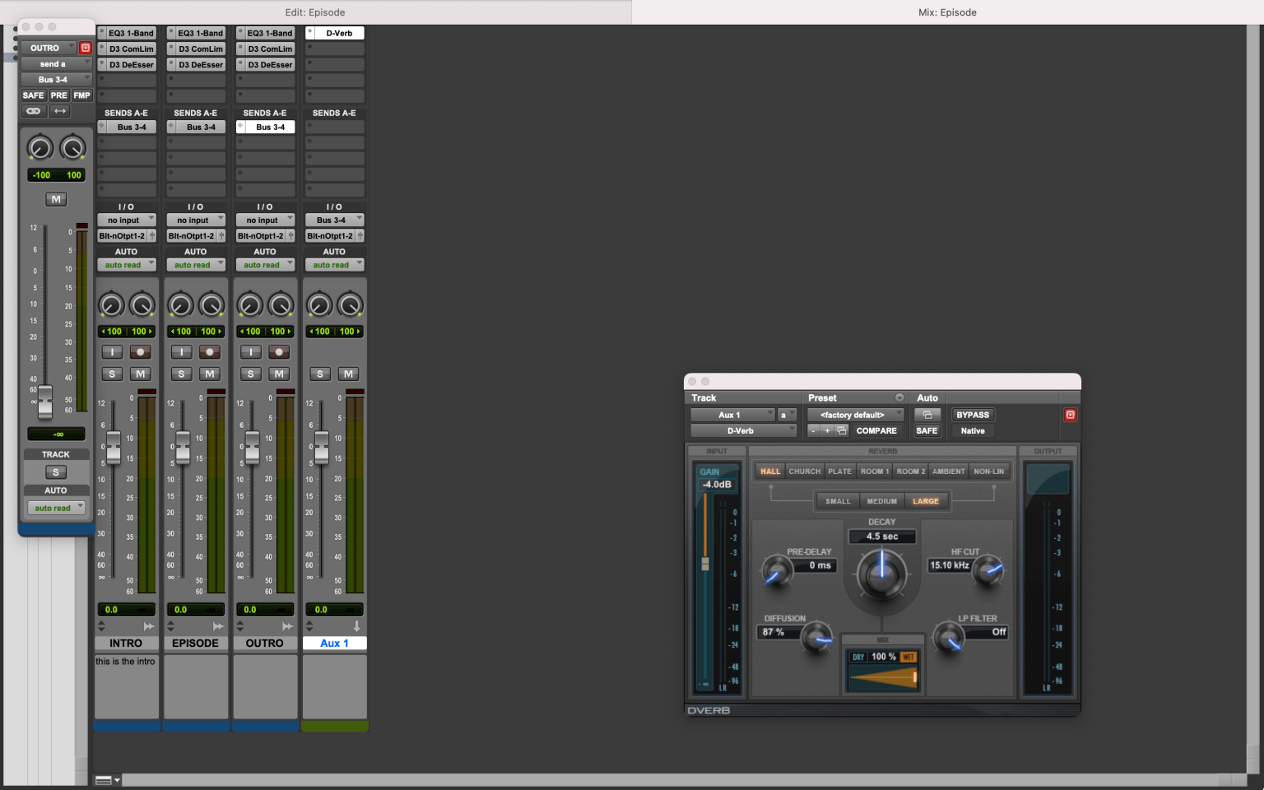Click the Pre-Delay knob in D-Verb
Viewport: 1264px width, 790px height.
click(776, 570)
